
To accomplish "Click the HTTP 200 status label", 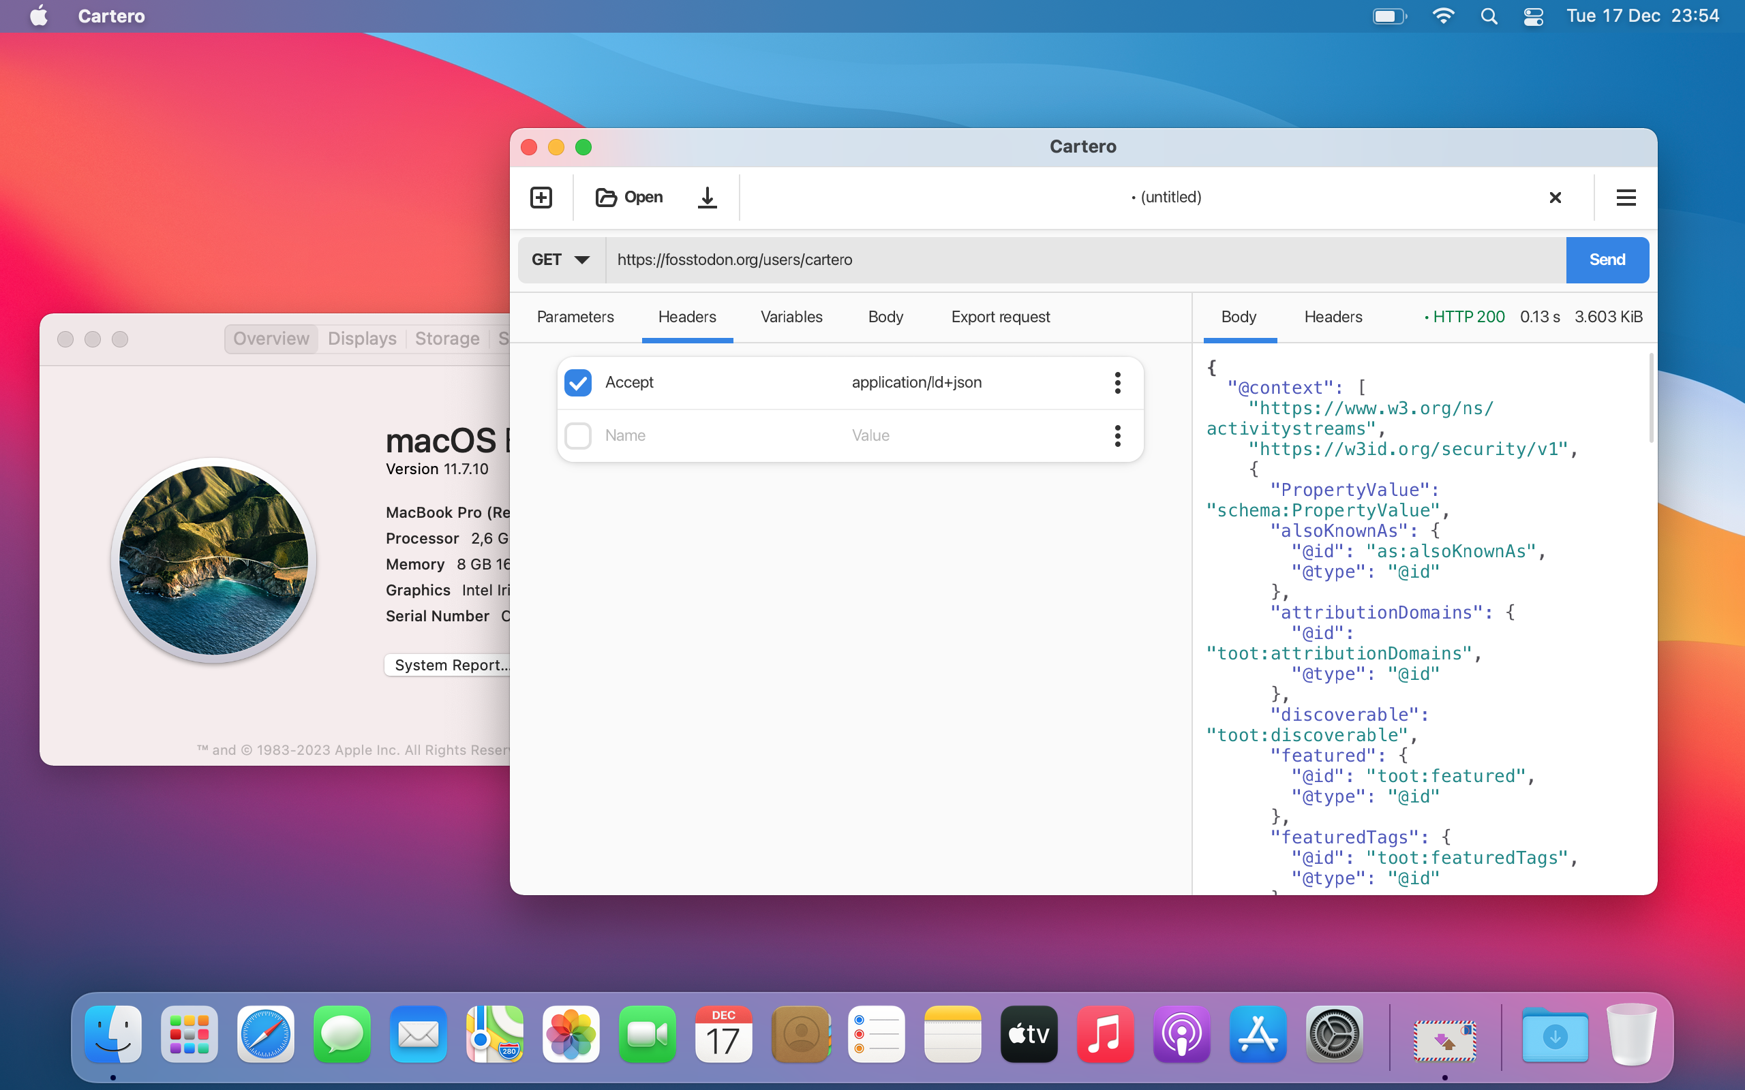I will [x=1464, y=317].
